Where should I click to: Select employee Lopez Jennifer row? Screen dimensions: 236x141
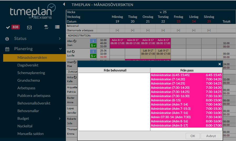tap(72, 111)
